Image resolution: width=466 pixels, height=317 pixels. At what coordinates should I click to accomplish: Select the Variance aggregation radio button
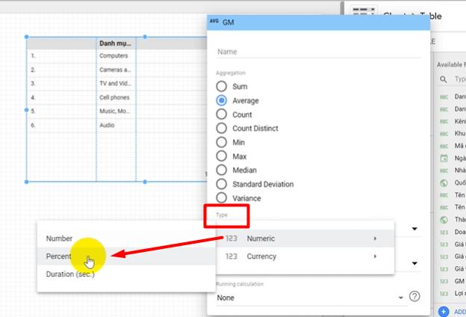click(221, 197)
